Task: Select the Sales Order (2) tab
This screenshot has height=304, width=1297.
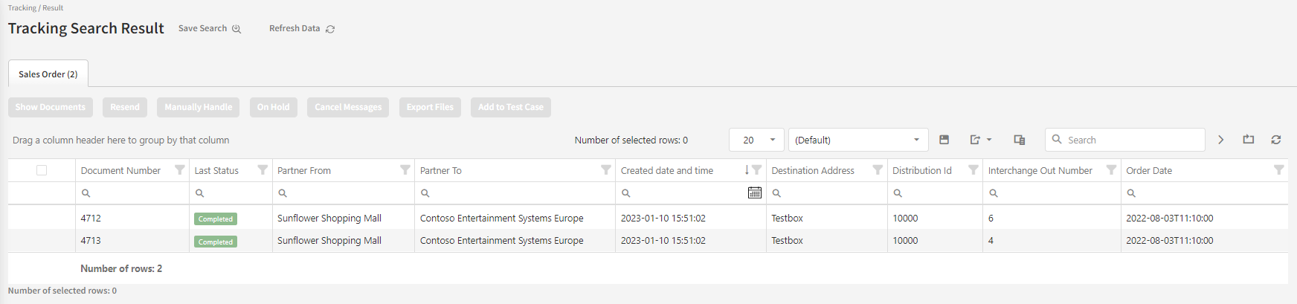Action: 48,74
